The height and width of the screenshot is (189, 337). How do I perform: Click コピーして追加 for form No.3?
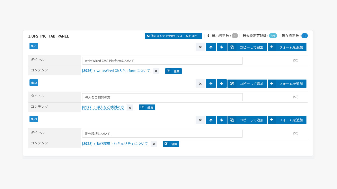[x=247, y=120]
